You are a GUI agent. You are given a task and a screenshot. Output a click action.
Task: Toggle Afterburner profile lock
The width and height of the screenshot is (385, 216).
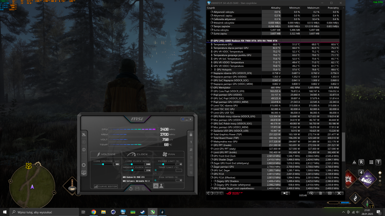[x=190, y=134]
